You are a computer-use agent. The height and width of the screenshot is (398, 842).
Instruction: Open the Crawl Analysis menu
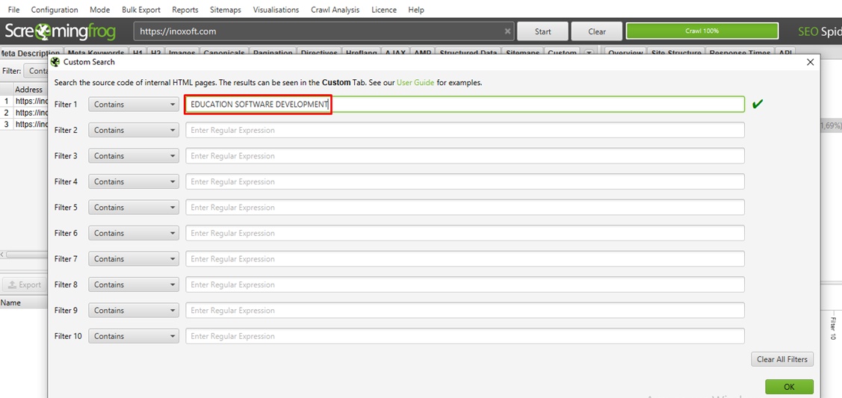pyautogui.click(x=335, y=10)
